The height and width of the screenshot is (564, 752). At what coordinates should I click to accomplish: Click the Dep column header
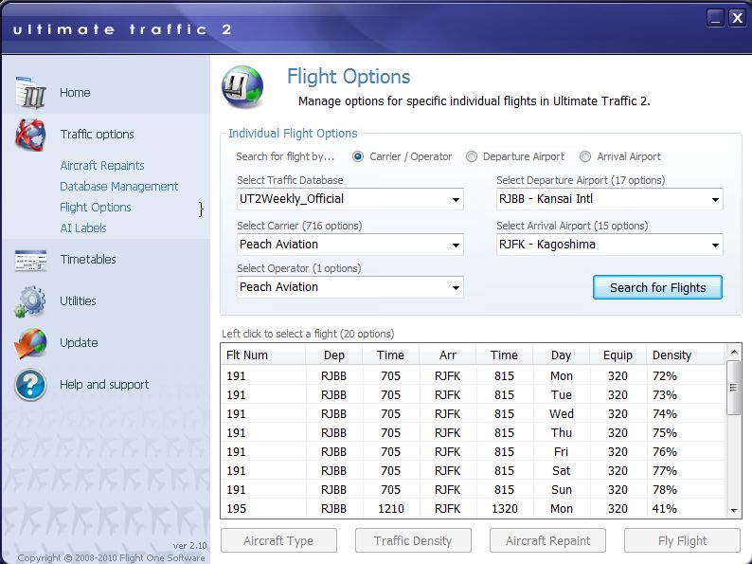pos(333,355)
